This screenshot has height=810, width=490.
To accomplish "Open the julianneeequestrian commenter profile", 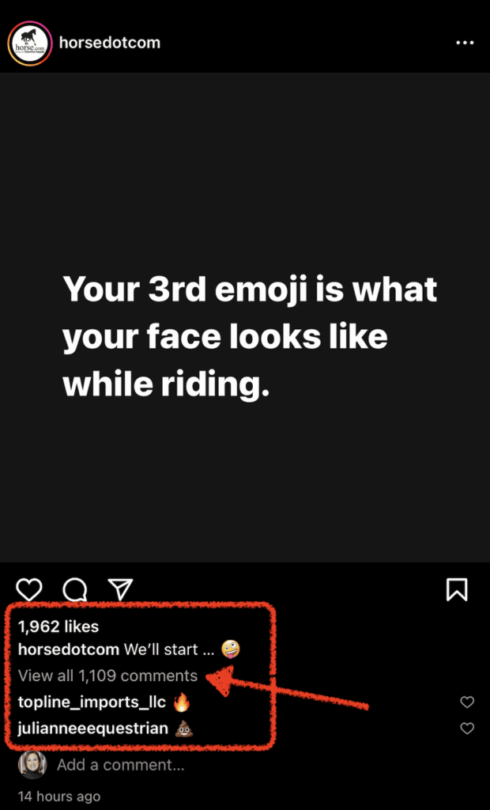I will point(93,729).
